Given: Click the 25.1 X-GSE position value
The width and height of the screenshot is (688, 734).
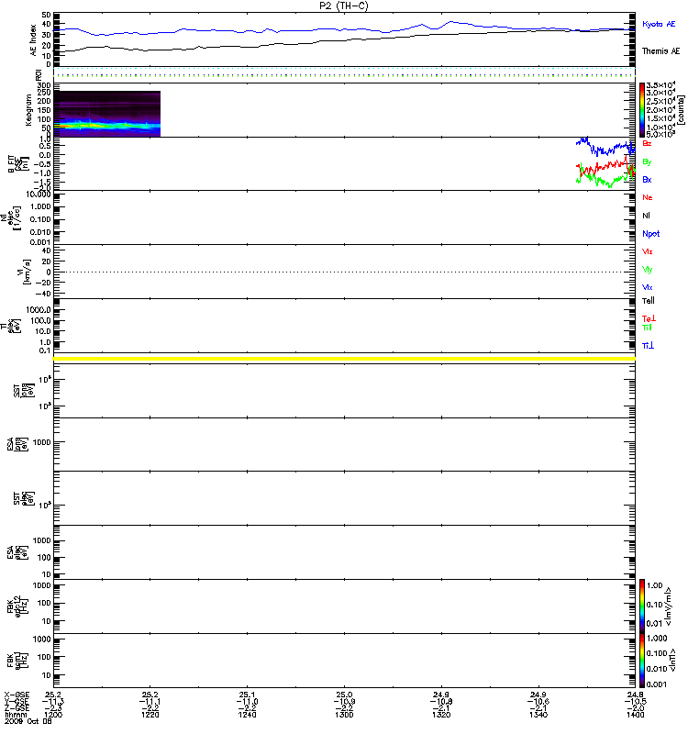Looking at the screenshot, I should pos(247,695).
